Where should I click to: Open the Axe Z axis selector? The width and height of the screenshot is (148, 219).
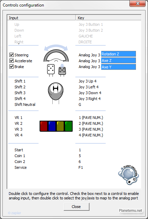click(118, 61)
